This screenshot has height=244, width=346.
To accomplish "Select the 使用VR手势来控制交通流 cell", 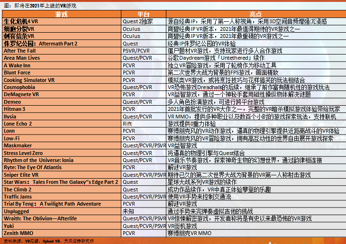I will 256,197.
